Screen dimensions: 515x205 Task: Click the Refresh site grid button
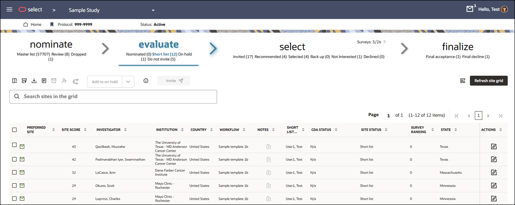pos(489,81)
